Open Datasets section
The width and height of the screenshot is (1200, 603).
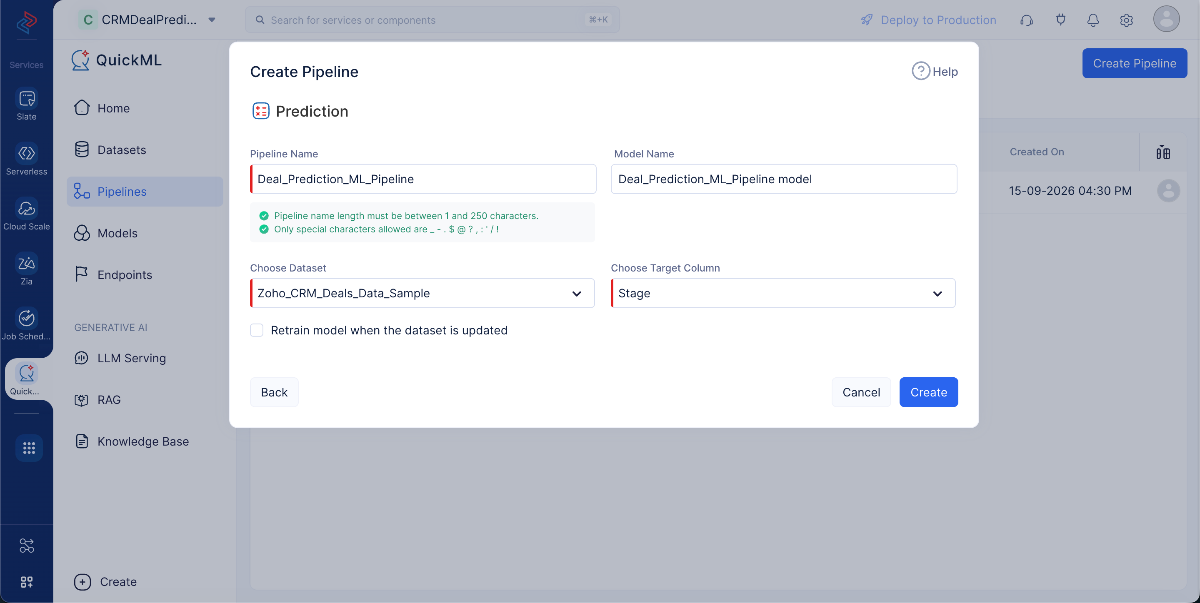(x=145, y=150)
